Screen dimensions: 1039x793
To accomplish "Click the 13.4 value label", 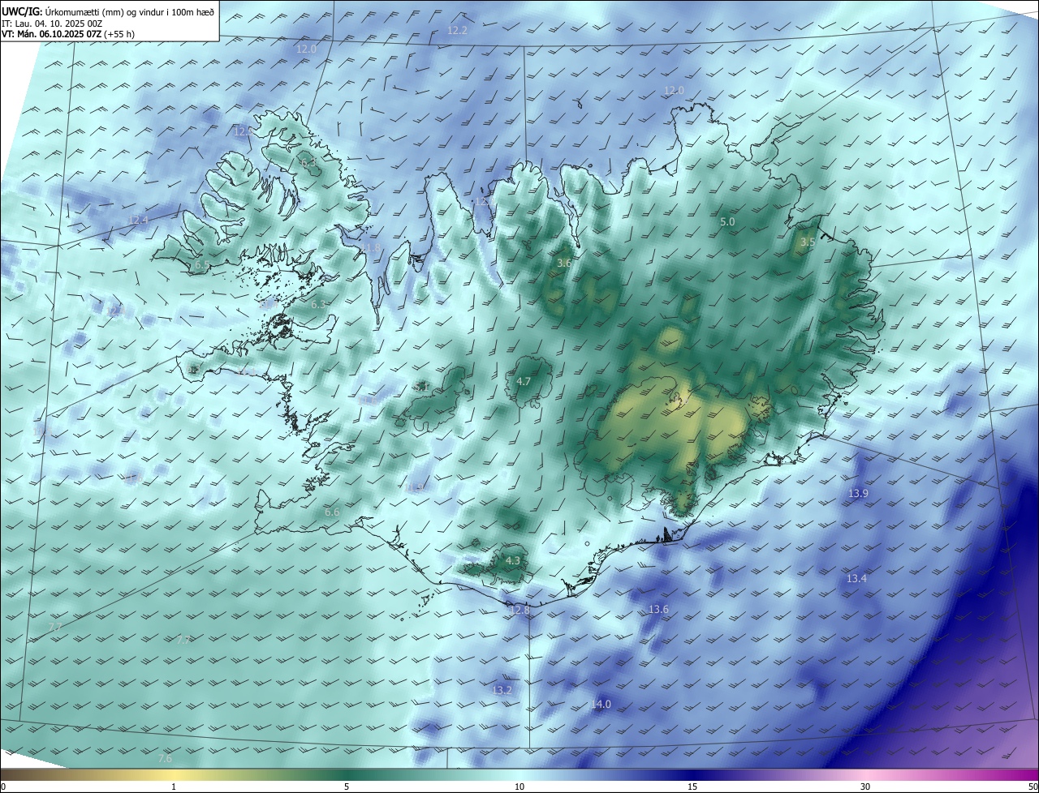I will point(856,578).
